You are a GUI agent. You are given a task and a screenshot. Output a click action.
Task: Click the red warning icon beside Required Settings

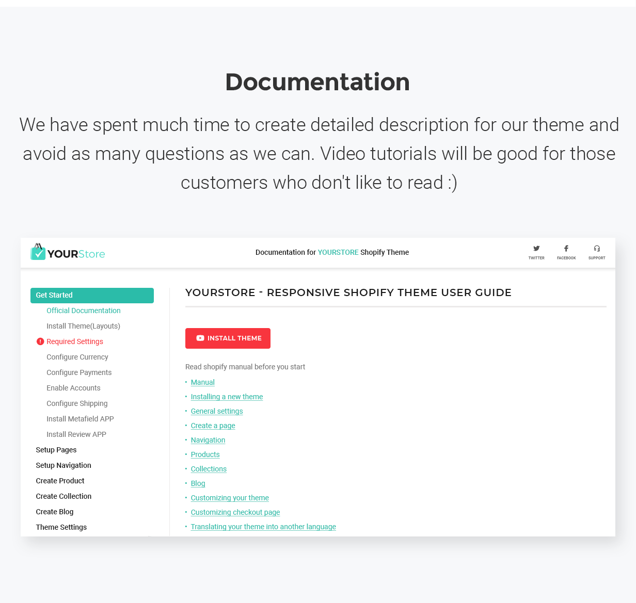(40, 341)
